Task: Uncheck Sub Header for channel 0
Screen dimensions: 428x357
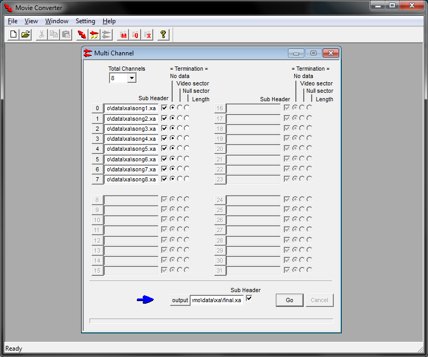Action: click(164, 108)
